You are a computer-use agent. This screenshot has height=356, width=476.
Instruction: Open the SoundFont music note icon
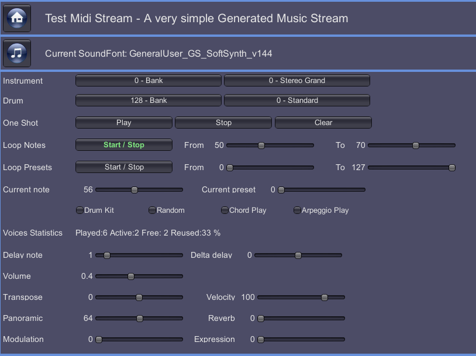17,53
